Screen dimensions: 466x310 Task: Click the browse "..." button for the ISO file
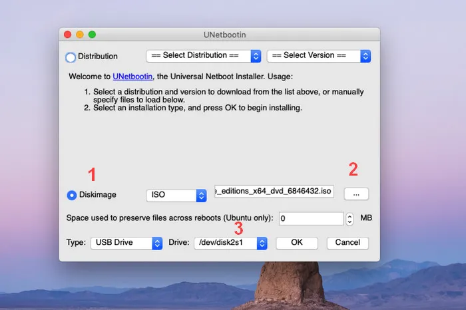(356, 194)
